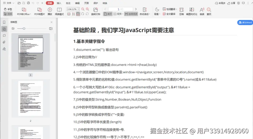Viewport: 253px width, 139px height.
Task: Expand PDF转Office dropdown arrow
Action: click(30, 14)
